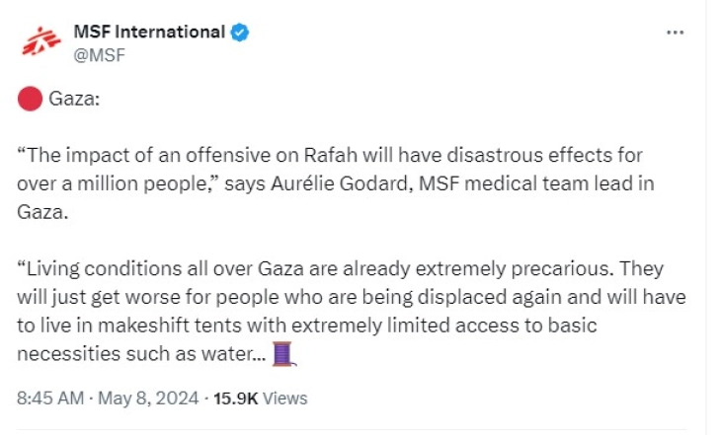This screenshot has height=435, width=721.
Task: Click the truncated "necessities such as water…" line
Action: pos(142,353)
